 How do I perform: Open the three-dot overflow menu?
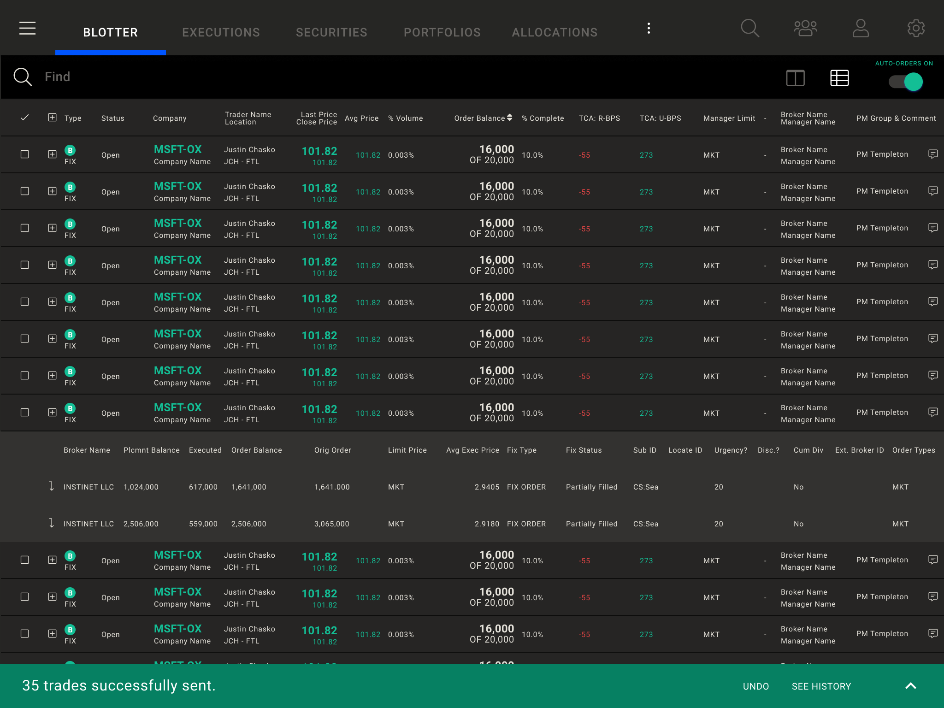(x=649, y=28)
